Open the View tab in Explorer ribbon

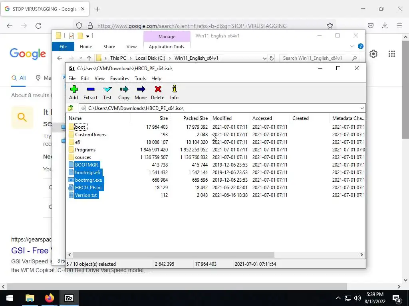tap(131, 47)
